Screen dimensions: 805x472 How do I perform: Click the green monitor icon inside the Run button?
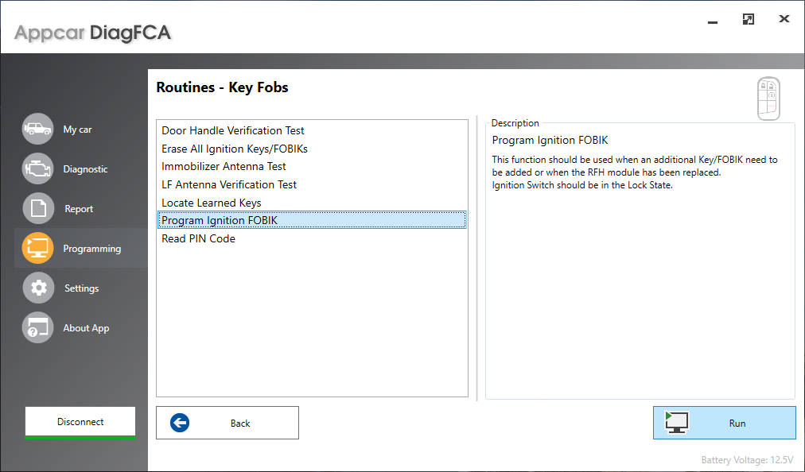pos(677,422)
